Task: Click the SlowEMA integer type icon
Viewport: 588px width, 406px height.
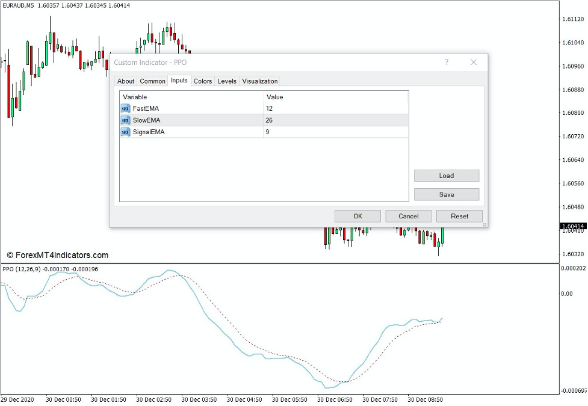Action: pos(125,120)
